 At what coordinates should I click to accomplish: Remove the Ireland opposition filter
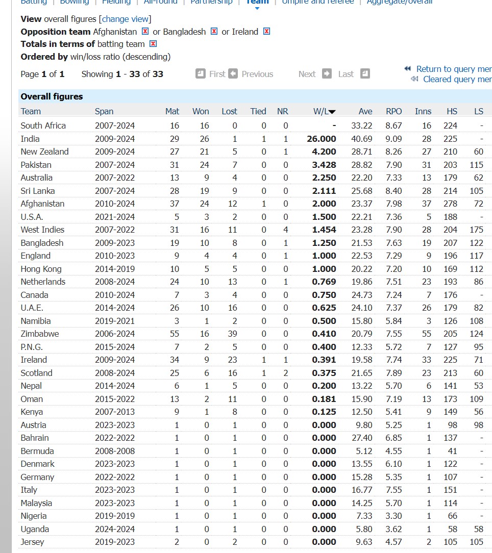pos(267,32)
